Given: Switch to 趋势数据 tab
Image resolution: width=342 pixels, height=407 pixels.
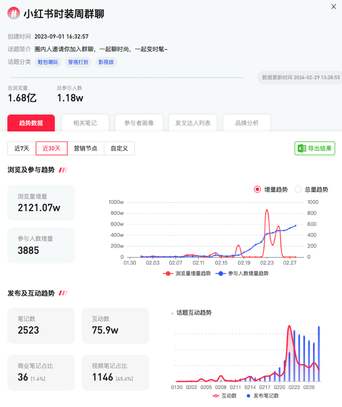Looking at the screenshot, I should pyautogui.click(x=31, y=123).
